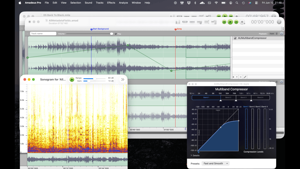
Task: Open Control Center in menu bar
Action: coord(257,3)
